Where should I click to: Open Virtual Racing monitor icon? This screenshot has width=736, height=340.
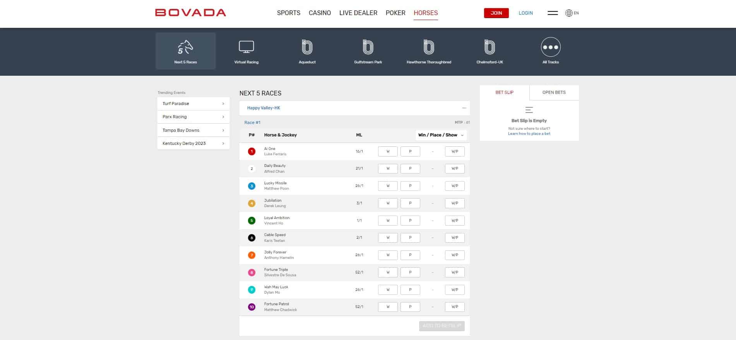[246, 47]
